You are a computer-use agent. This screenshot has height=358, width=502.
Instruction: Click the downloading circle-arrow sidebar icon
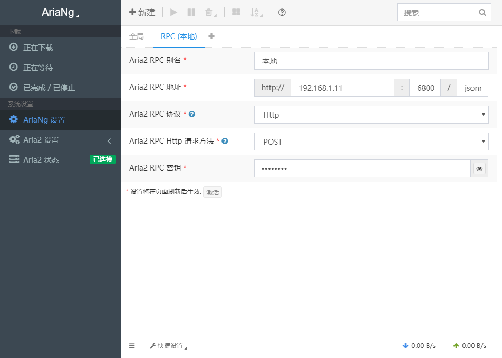click(x=14, y=47)
